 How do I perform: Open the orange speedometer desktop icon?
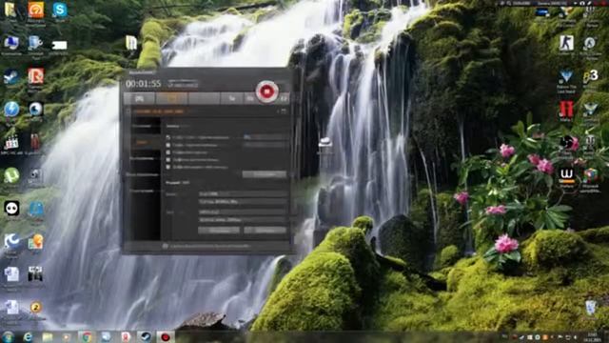tap(36, 10)
